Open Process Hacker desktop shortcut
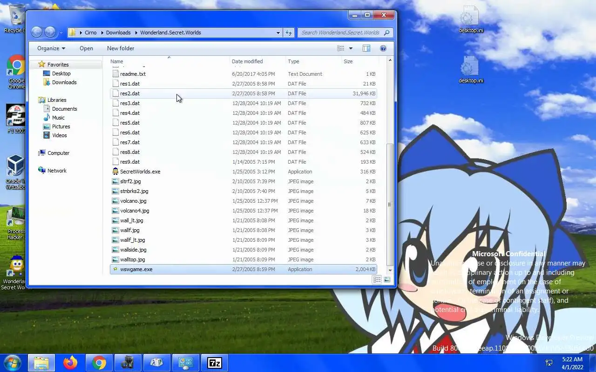This screenshot has width=596, height=372. pyautogui.click(x=16, y=223)
